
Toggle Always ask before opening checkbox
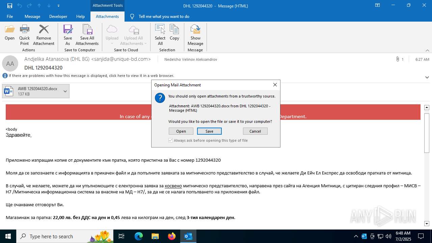pos(171,140)
